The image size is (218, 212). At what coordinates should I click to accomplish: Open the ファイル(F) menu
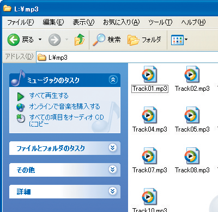[21, 22]
